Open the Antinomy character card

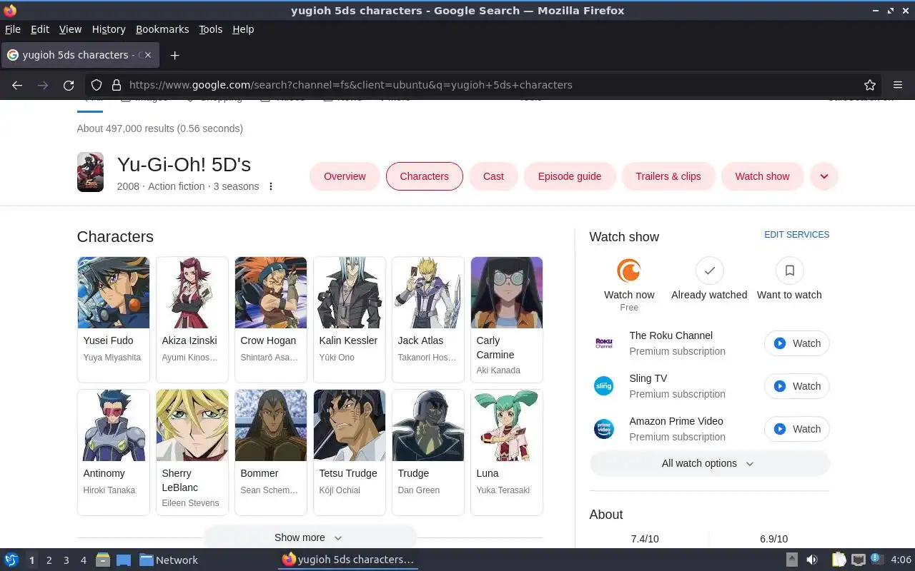pos(114,453)
